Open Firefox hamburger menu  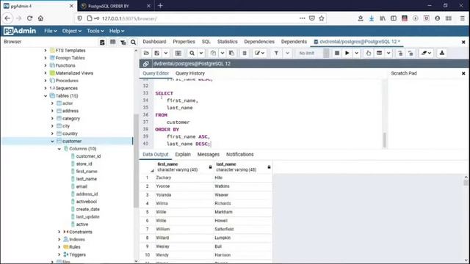click(x=463, y=18)
